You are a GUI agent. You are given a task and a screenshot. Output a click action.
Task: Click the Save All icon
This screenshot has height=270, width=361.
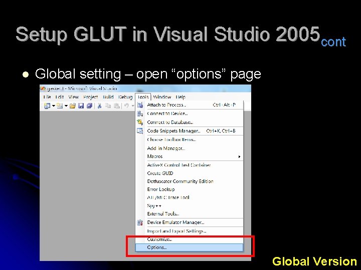coord(90,106)
